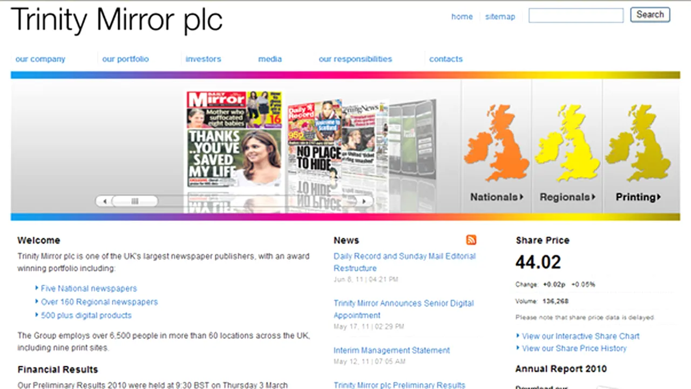Image resolution: width=691 pixels, height=389 pixels.
Task: Open Interim Management Statement news item
Action: (391, 350)
